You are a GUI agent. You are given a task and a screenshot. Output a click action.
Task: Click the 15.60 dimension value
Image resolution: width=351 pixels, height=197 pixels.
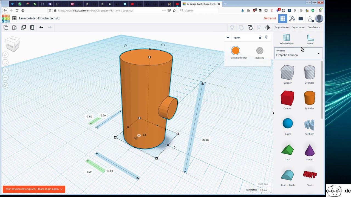pos(102,115)
